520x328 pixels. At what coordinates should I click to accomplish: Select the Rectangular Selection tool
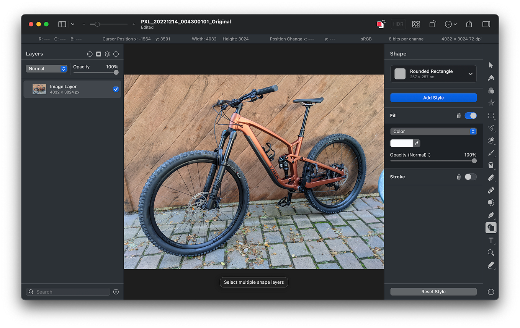point(491,115)
